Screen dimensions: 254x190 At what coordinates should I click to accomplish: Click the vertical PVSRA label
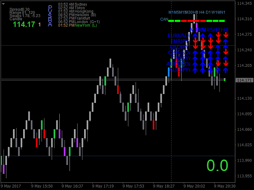coord(50,16)
